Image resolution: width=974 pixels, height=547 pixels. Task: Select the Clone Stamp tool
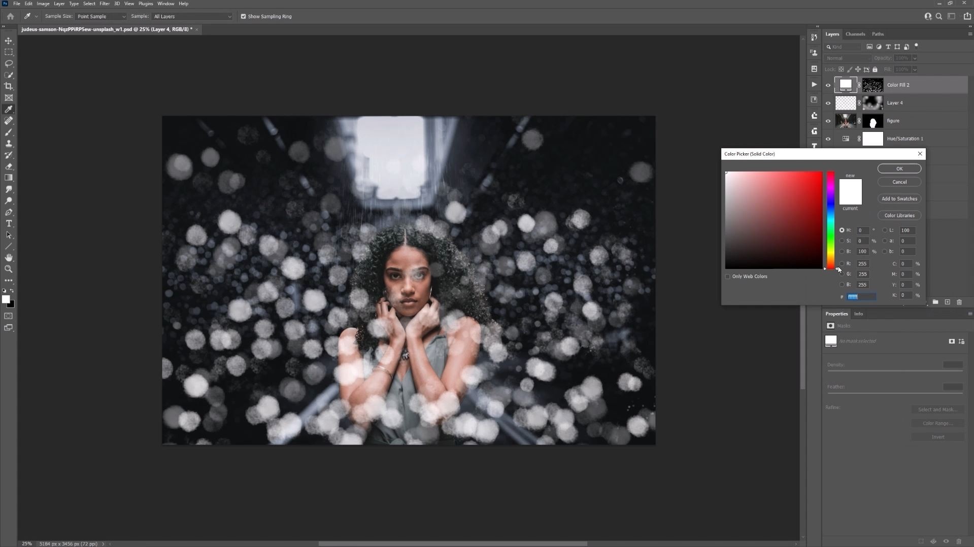pos(9,144)
